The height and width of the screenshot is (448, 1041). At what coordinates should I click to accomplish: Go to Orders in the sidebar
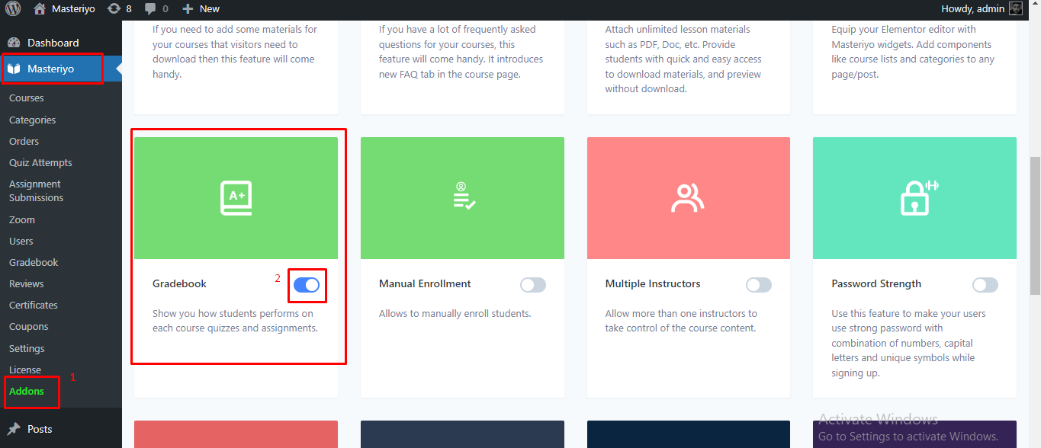24,141
